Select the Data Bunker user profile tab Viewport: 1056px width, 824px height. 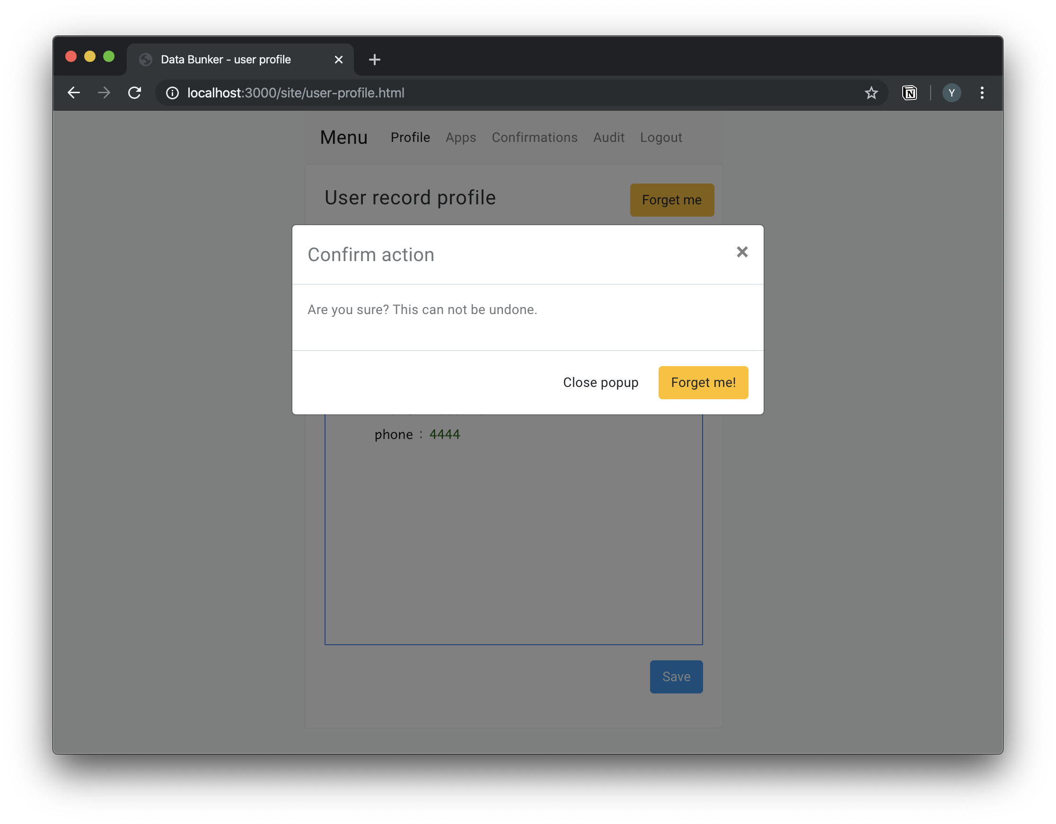point(226,60)
